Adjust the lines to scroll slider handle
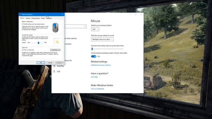This screenshot has height=119, width=212. click(92, 49)
